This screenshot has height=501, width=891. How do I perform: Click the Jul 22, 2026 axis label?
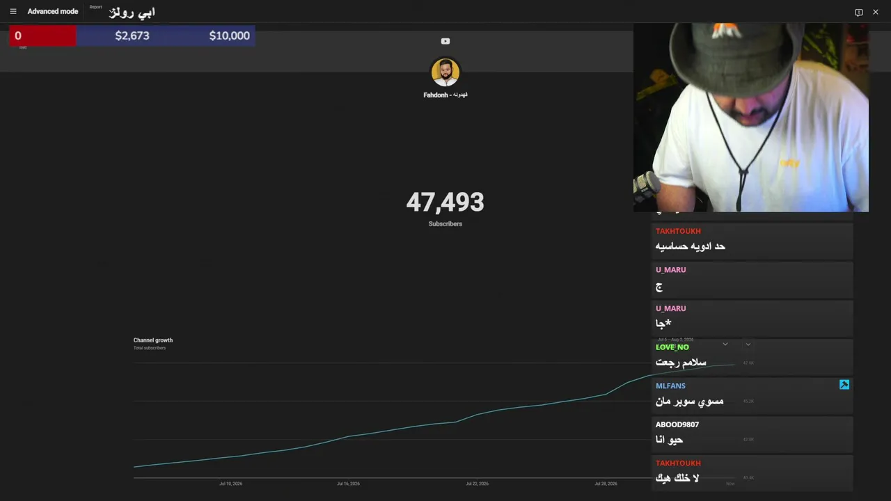(478, 484)
